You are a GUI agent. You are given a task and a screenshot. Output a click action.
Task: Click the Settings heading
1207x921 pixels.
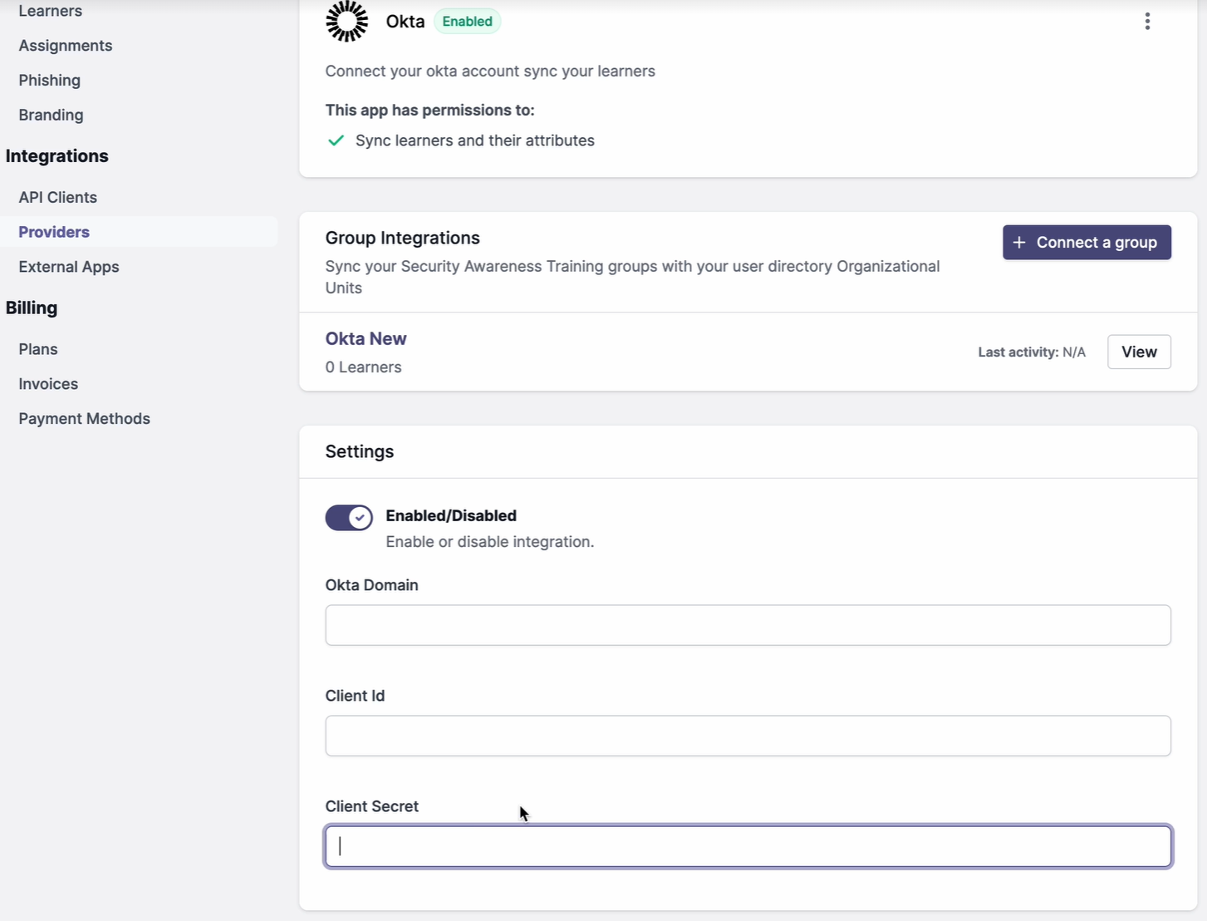[360, 451]
